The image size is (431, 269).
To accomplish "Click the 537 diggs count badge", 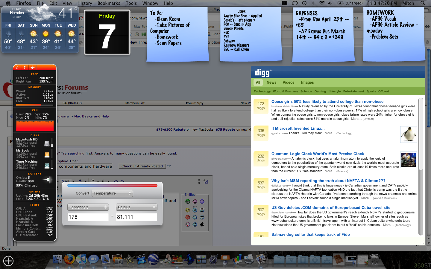I will (x=261, y=185).
